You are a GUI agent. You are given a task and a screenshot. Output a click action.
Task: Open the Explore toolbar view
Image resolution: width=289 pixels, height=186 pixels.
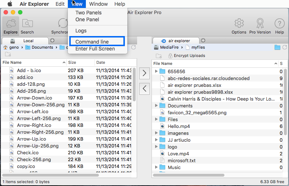click(10, 26)
